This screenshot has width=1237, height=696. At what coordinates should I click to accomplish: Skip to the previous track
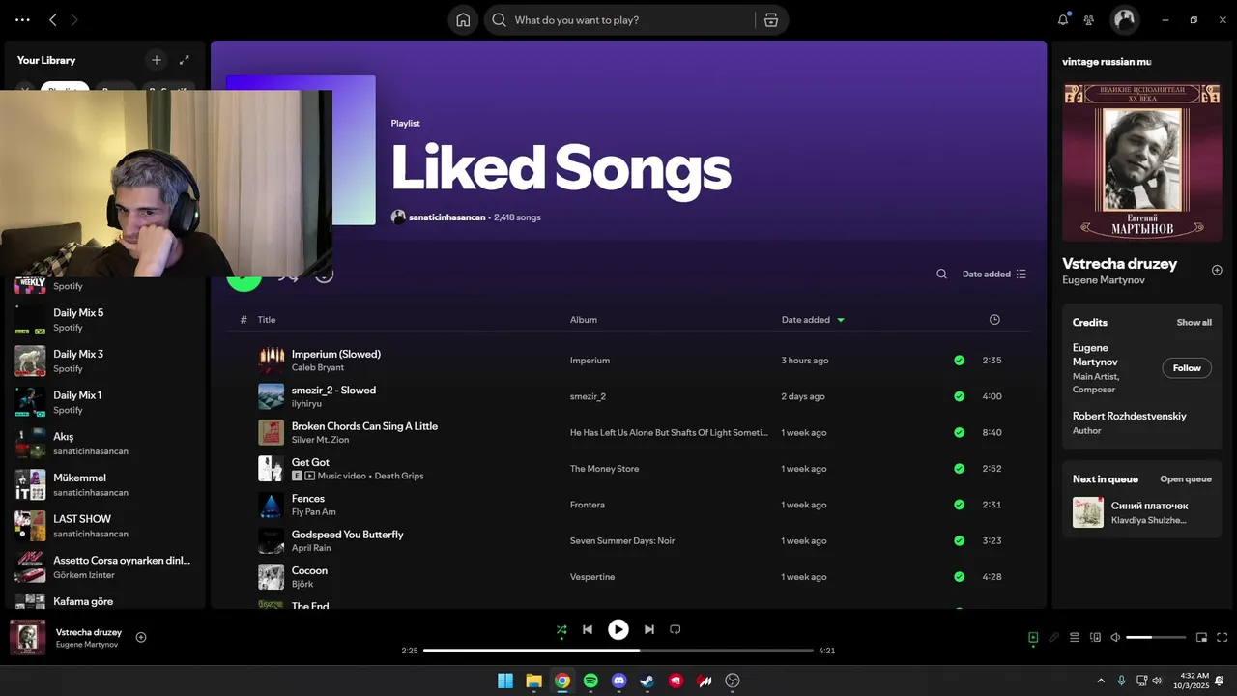click(x=588, y=630)
